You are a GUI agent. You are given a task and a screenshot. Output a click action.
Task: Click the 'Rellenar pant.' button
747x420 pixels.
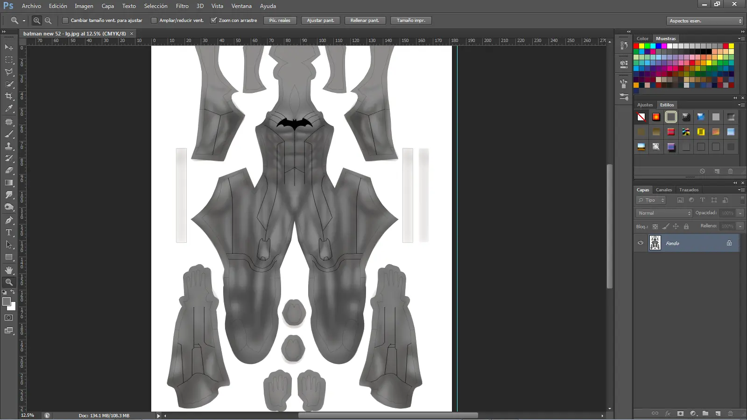pos(365,21)
